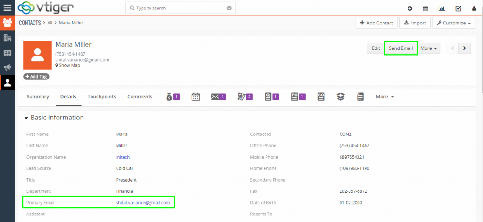This screenshot has height=222, width=483.
Task: Switch to the Summary tab
Action: 38,97
